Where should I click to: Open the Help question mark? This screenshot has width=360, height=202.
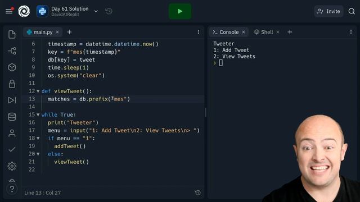(x=12, y=189)
